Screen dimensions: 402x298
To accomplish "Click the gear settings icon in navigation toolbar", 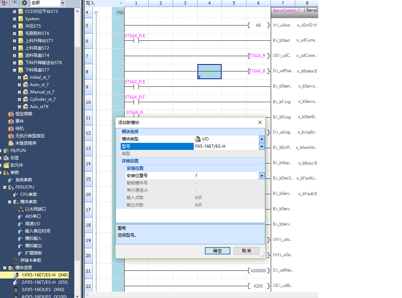I will pos(24,3).
